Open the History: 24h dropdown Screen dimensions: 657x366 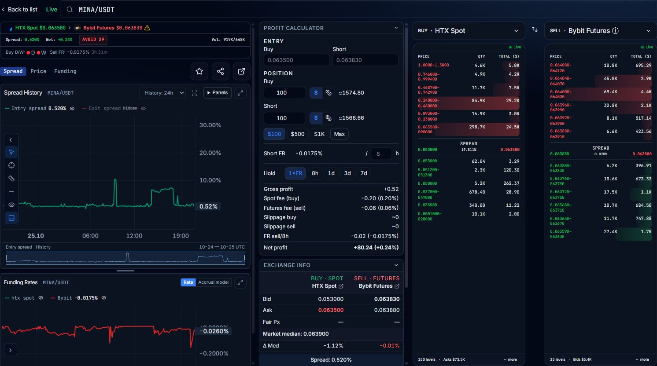pyautogui.click(x=162, y=93)
